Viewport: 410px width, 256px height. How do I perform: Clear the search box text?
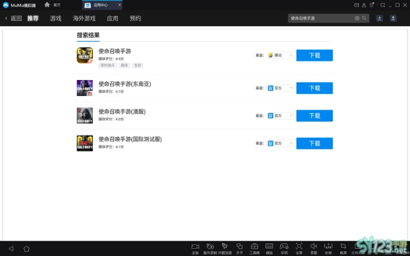coord(357,18)
